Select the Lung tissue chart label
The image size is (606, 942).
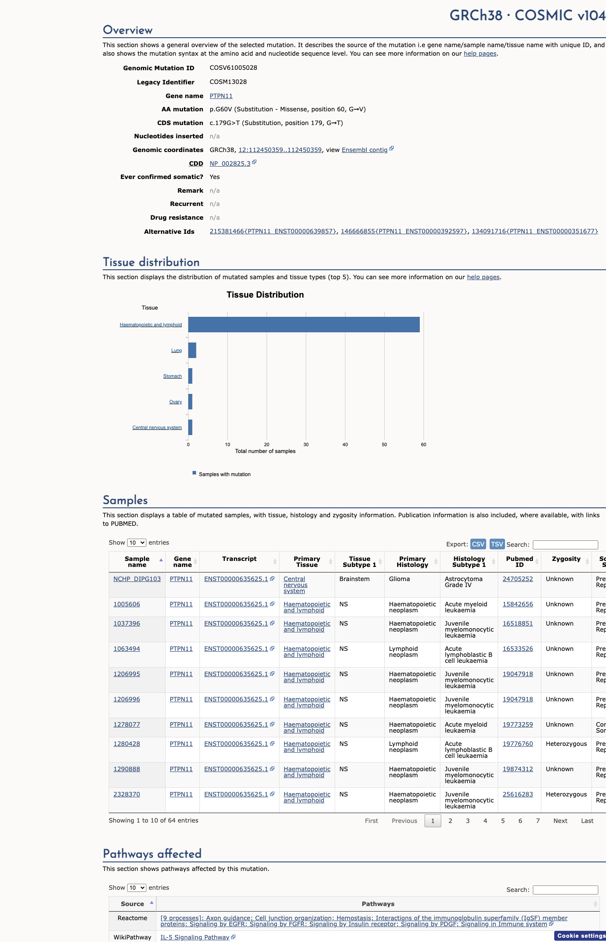click(x=176, y=350)
